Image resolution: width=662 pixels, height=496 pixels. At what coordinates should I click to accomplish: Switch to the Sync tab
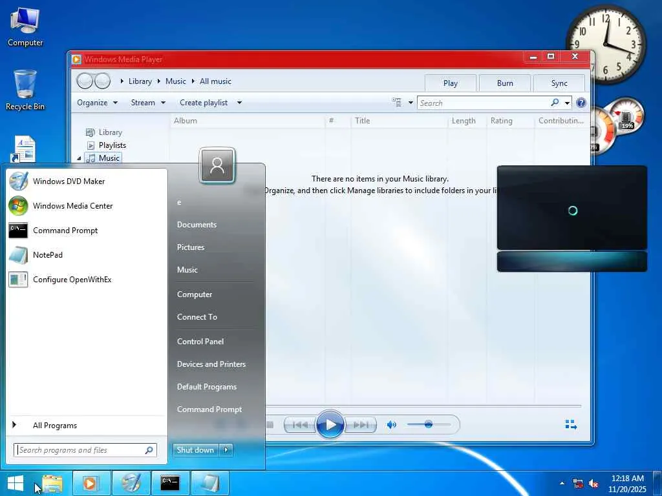pos(559,83)
